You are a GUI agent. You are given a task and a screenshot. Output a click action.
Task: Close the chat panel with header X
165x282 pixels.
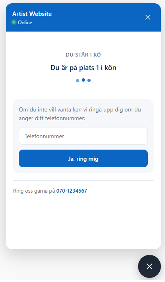[x=148, y=17]
